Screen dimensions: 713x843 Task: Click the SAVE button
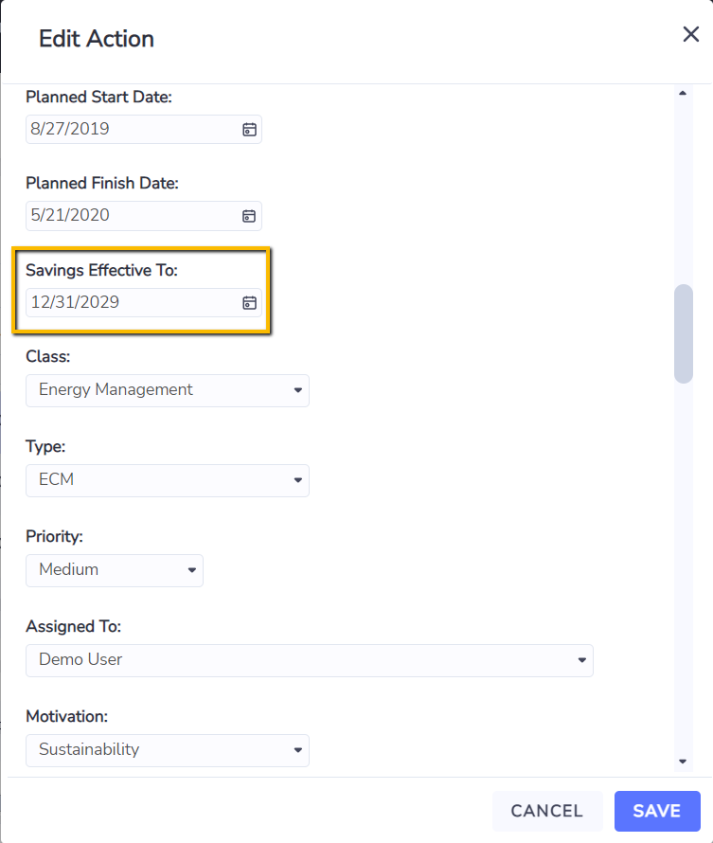[x=657, y=811]
